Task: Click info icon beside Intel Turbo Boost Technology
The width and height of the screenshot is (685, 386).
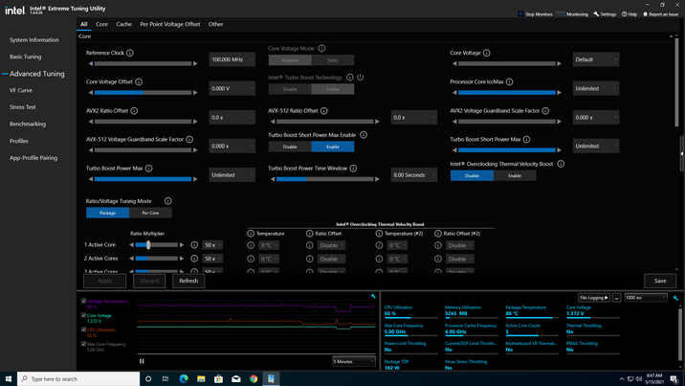Action: coord(350,78)
